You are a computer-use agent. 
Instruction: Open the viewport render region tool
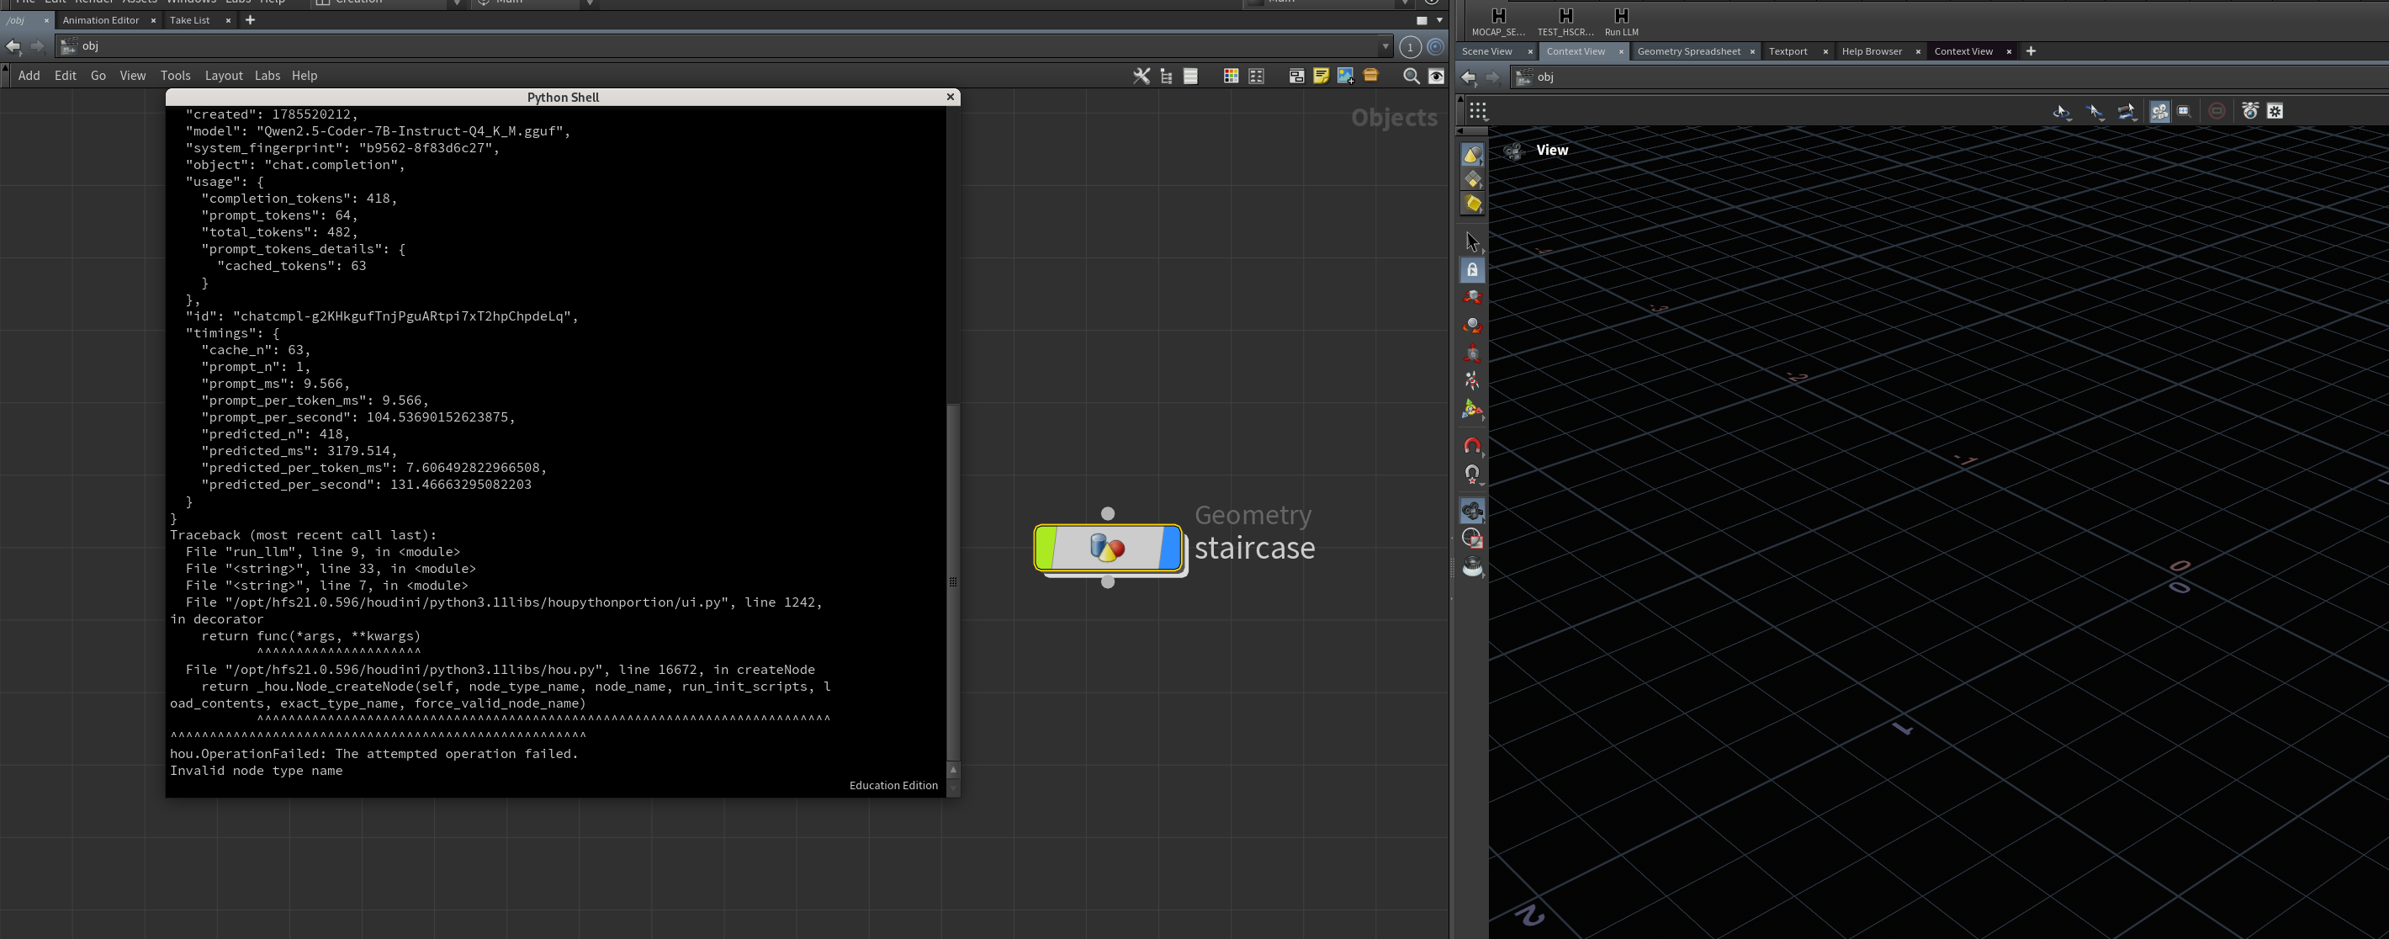click(x=1472, y=538)
